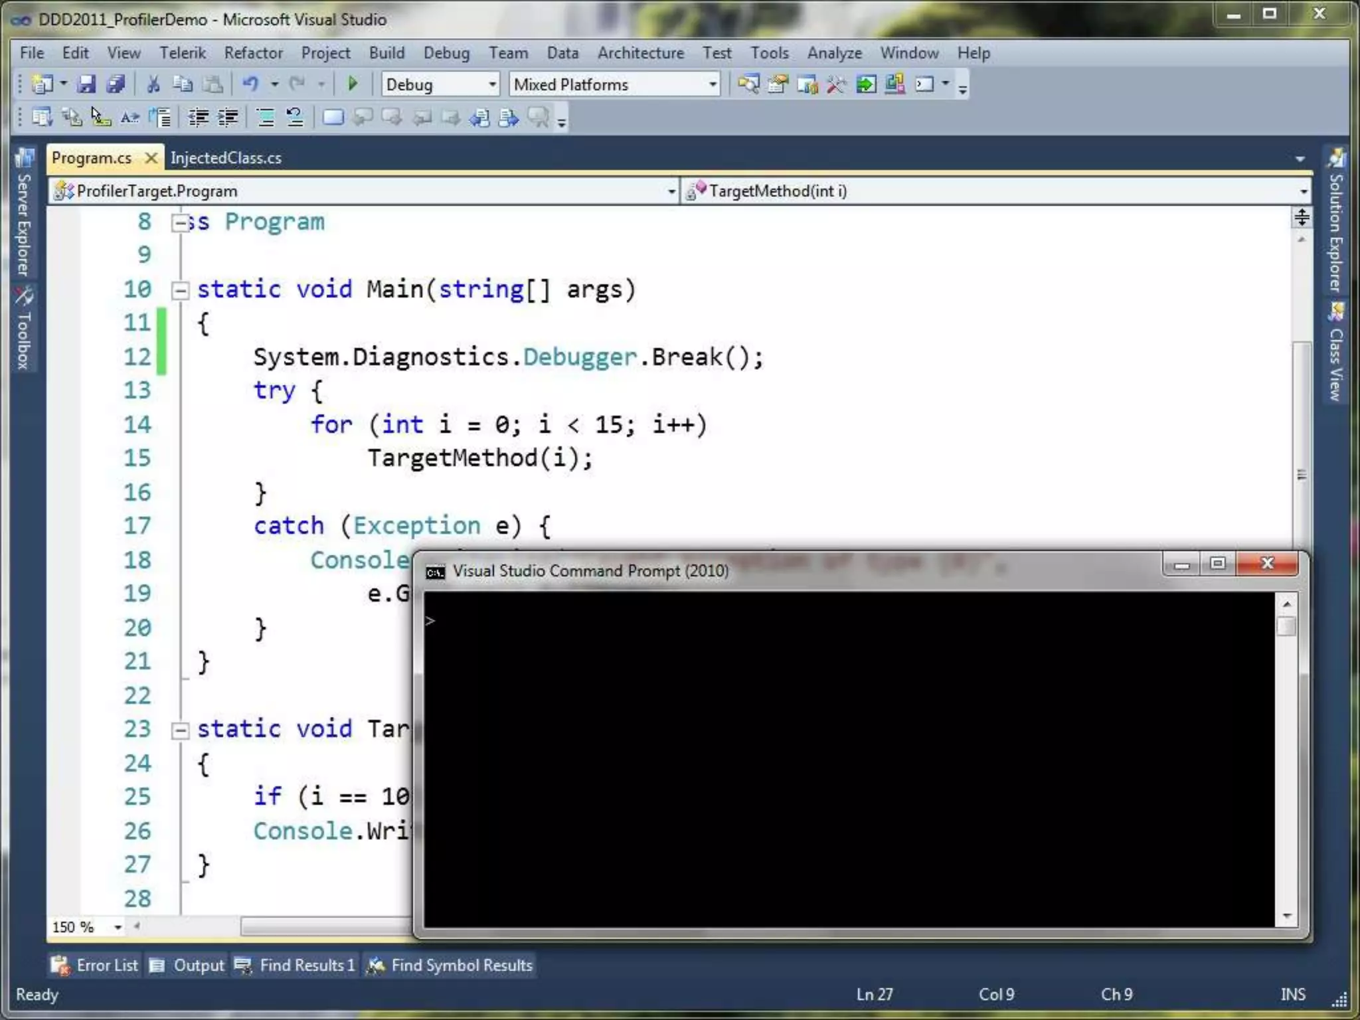Click the Increase Indent toolbar icon
Screen dimensions: 1360x1020
tap(228, 118)
